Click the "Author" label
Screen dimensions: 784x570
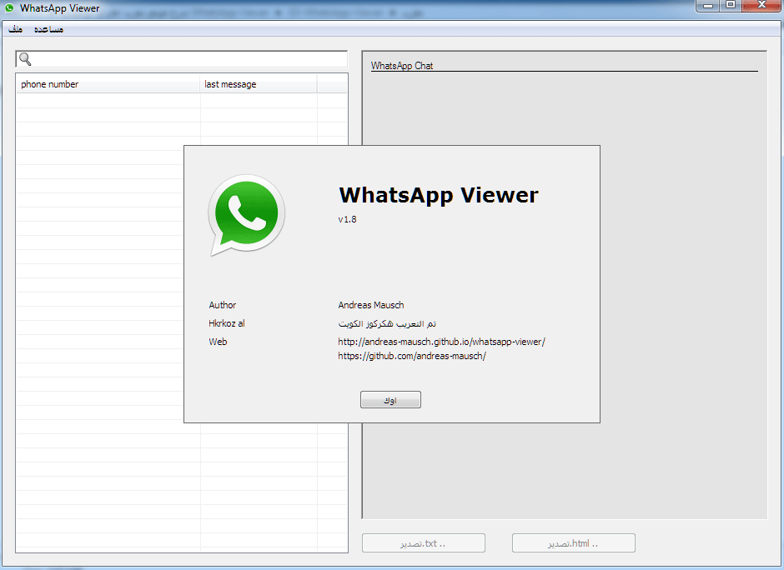223,305
